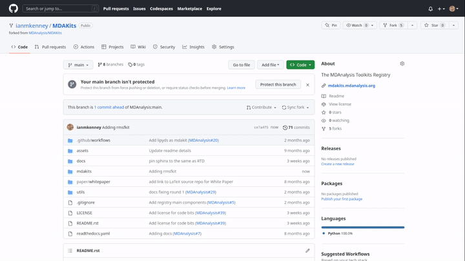
Task: Open the .github/workflows folder
Action: tap(94, 140)
